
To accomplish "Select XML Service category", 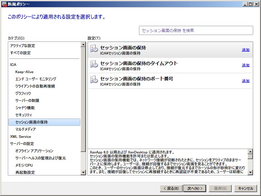I will click(x=21, y=137).
